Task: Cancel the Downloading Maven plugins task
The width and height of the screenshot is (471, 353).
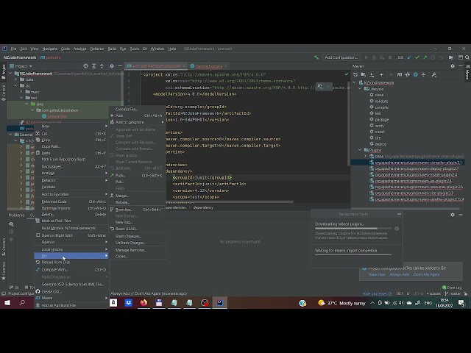Action: (x=397, y=229)
